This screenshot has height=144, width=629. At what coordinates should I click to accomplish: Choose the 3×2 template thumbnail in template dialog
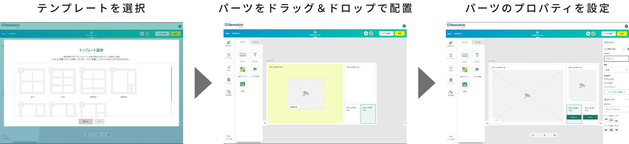63,82
